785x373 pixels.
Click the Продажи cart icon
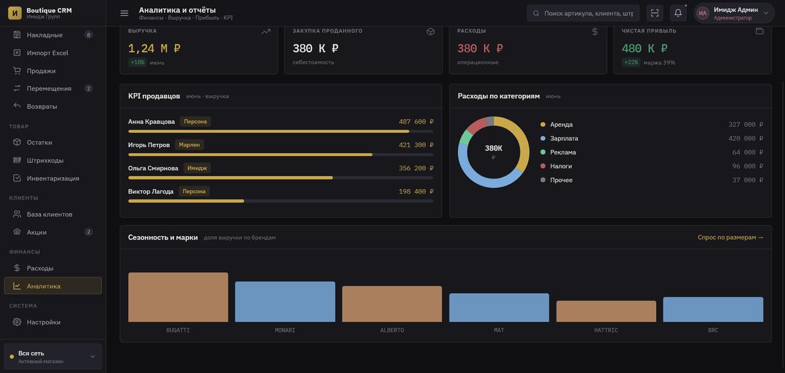pos(17,71)
